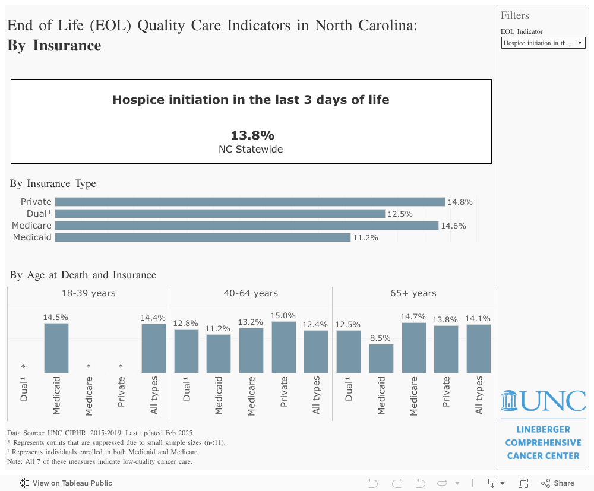
Task: Click the 'NC Statewide' label
Action: pos(251,149)
